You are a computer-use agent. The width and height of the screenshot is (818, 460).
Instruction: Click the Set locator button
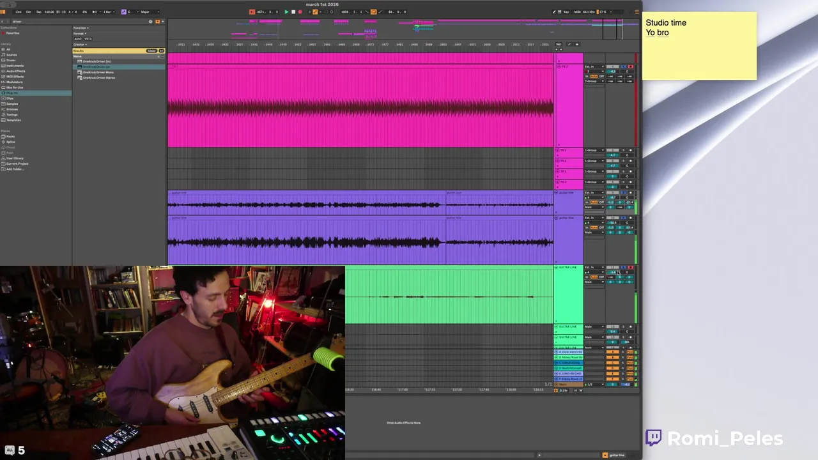[x=558, y=44]
